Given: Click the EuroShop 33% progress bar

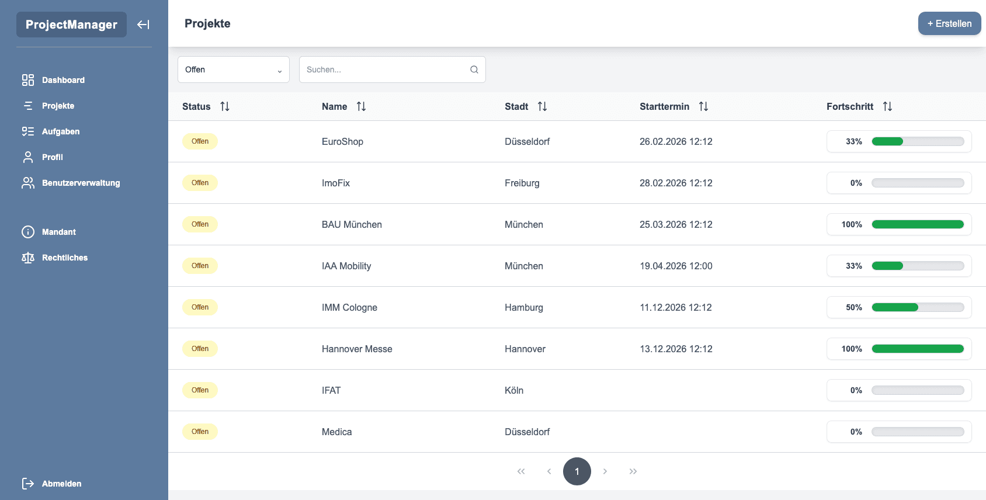Looking at the screenshot, I should (x=918, y=141).
